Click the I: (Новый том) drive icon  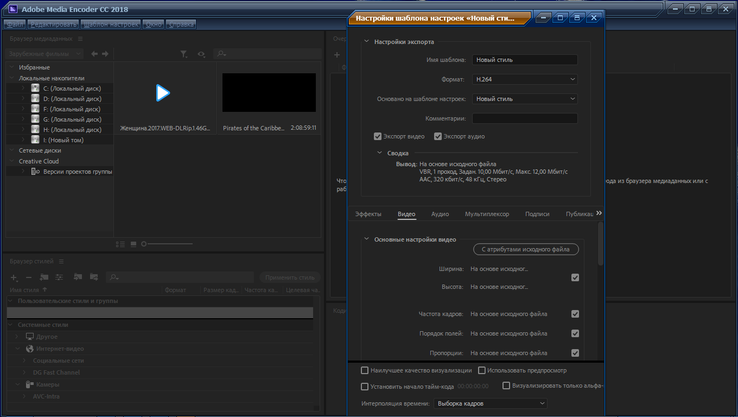click(35, 140)
